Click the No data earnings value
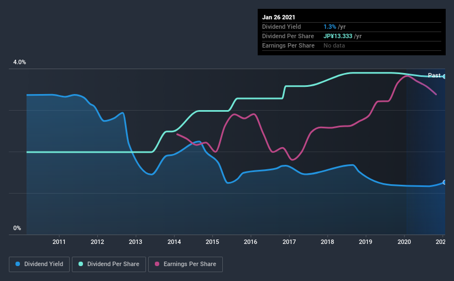 [x=334, y=45]
